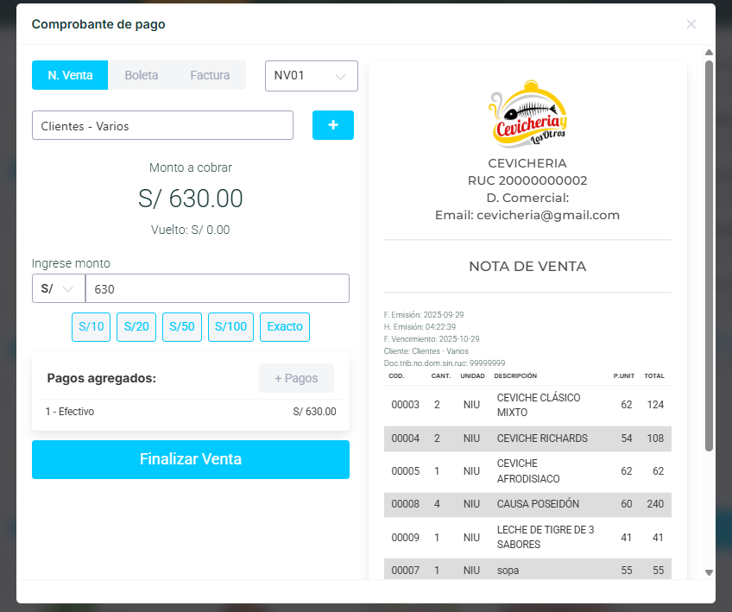Close the Comprobante de pago dialog

(x=691, y=24)
